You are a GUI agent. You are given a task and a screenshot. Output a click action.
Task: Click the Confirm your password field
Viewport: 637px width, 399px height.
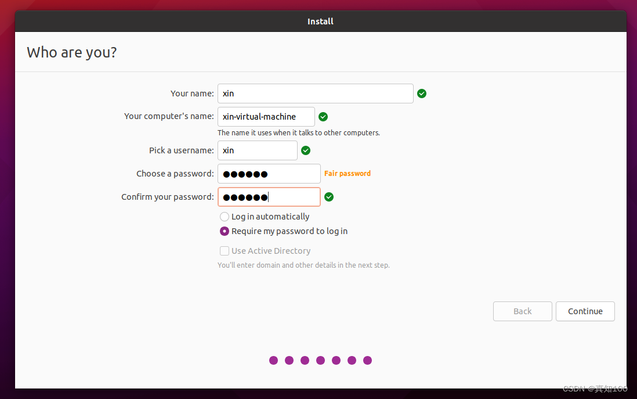(269, 197)
